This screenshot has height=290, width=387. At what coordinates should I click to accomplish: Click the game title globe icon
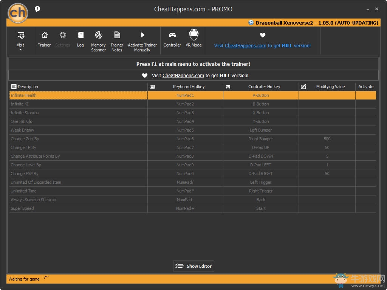pos(251,22)
